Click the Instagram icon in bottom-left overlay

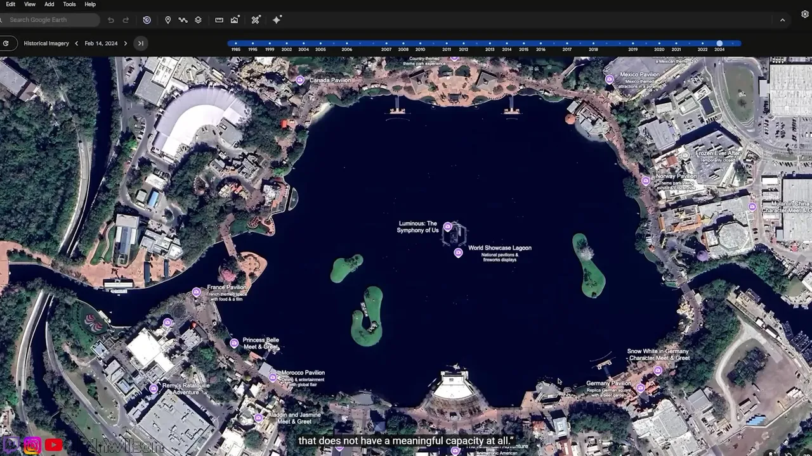click(x=32, y=445)
